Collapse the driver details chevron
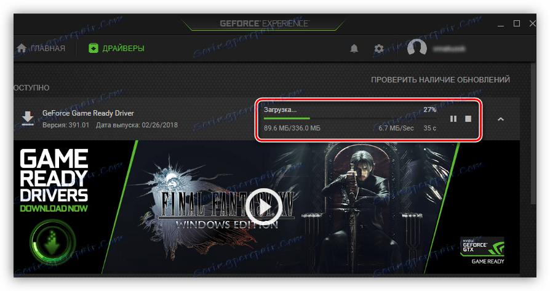The height and width of the screenshot is (291, 550). point(501,119)
